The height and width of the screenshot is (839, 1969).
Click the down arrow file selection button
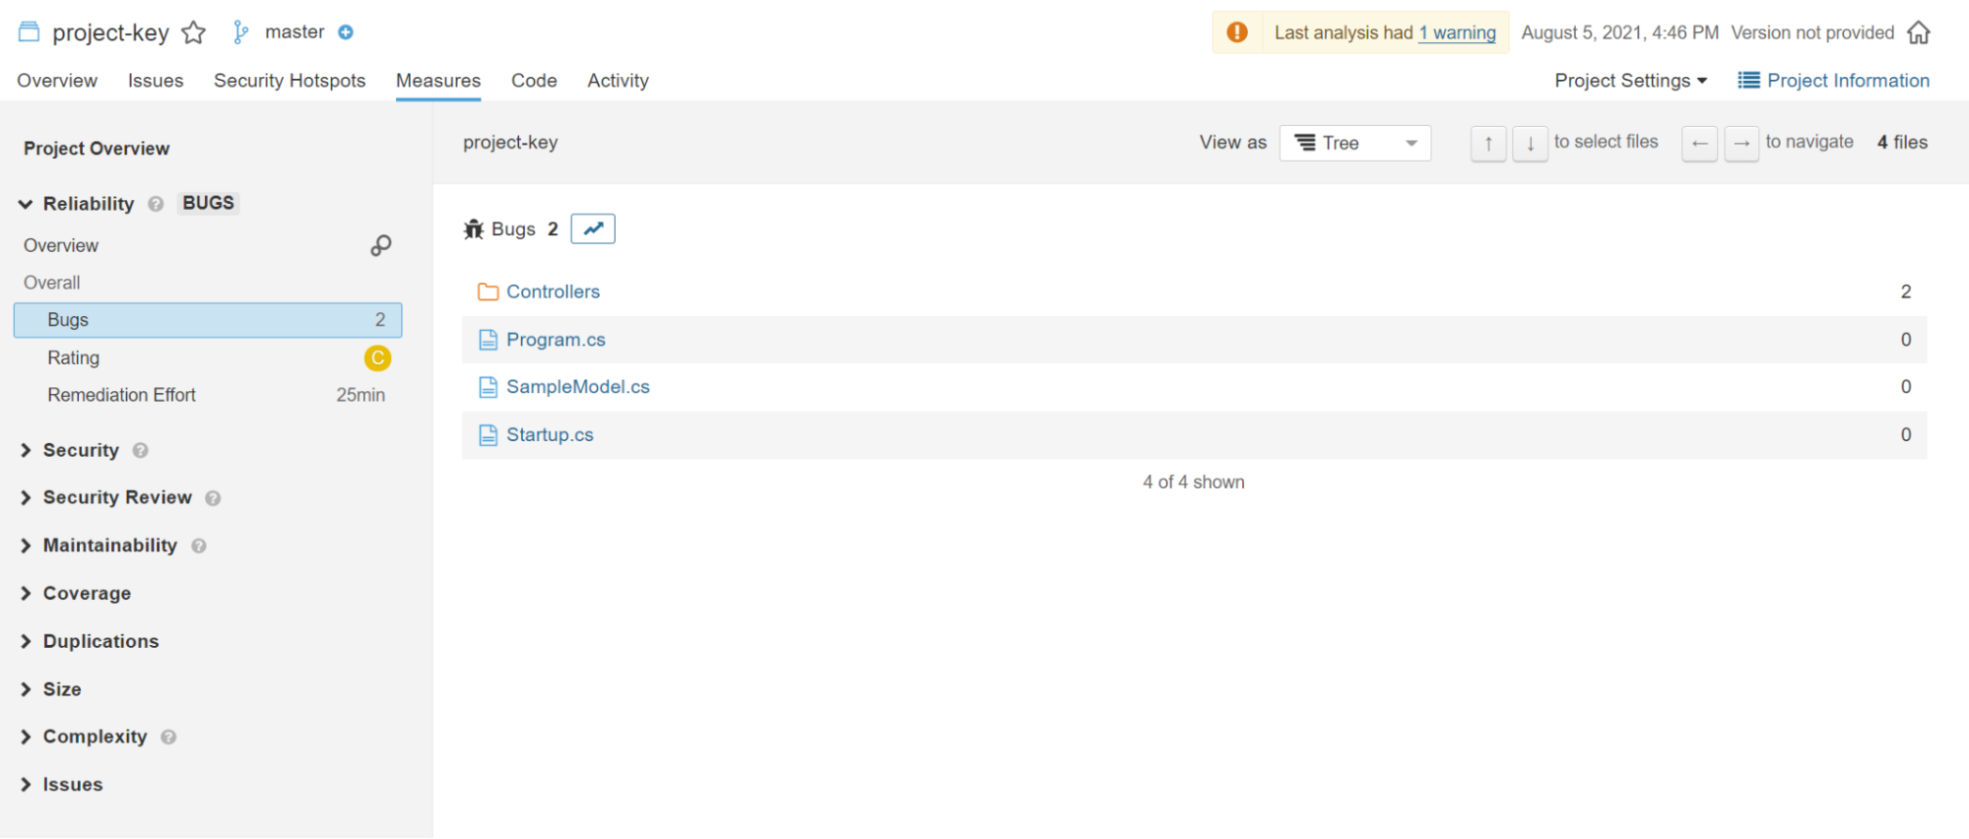click(x=1530, y=144)
